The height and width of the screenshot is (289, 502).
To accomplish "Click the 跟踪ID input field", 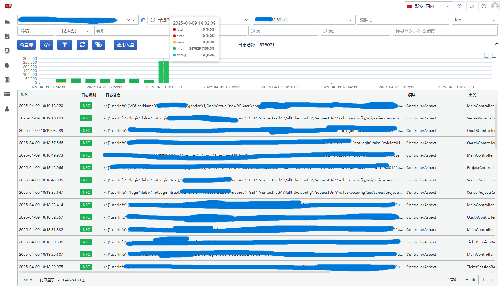I will coord(402,20).
